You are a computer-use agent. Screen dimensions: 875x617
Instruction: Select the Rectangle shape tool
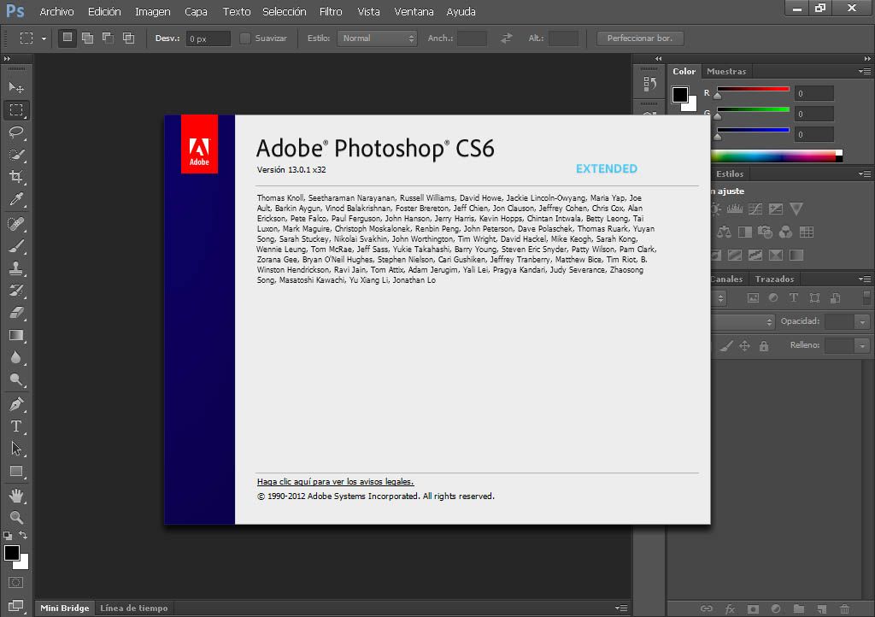tap(16, 472)
